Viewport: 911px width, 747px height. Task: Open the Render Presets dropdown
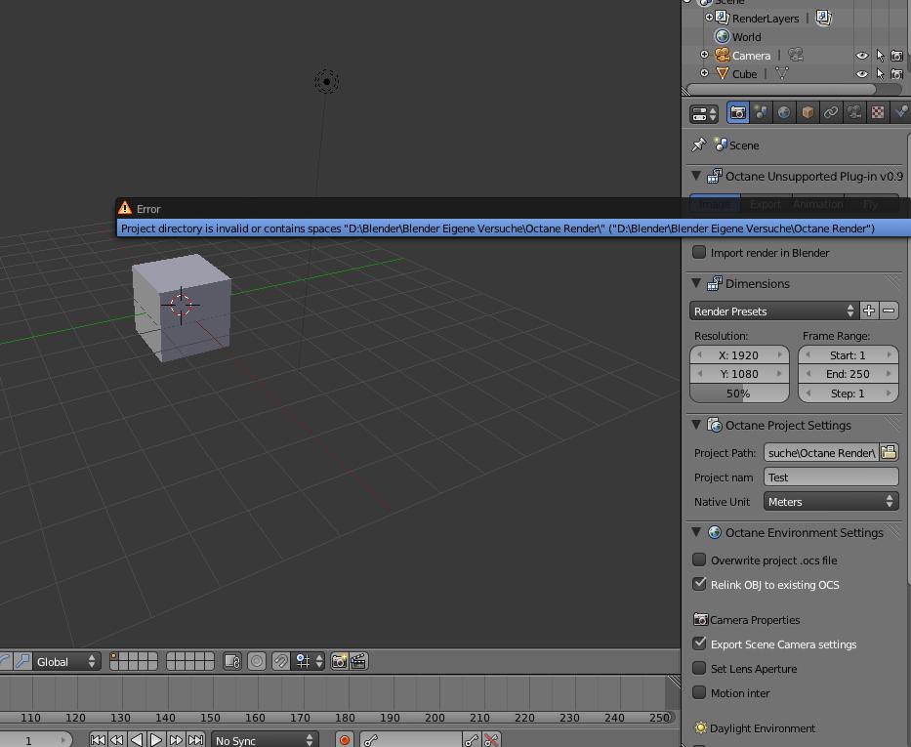(x=774, y=311)
